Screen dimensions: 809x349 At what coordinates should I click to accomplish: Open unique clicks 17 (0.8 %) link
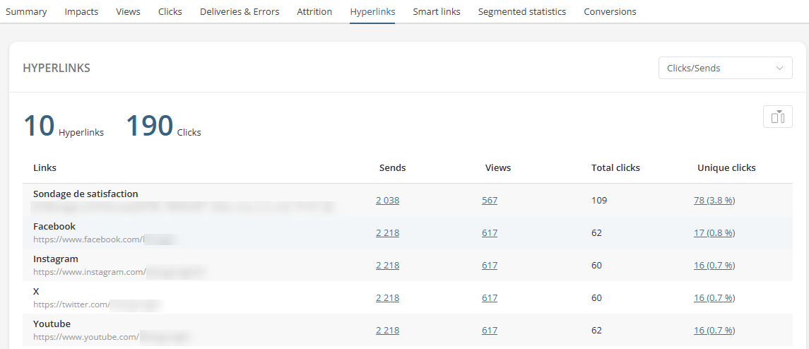point(714,233)
